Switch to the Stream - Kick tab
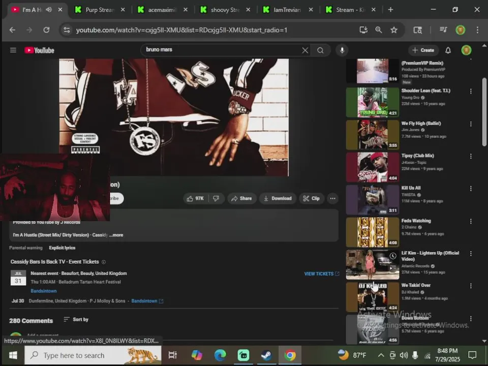This screenshot has height=366, width=488. tap(350, 10)
